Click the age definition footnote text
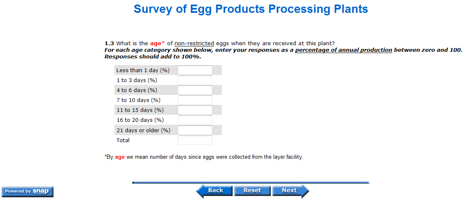 [x=204, y=157]
